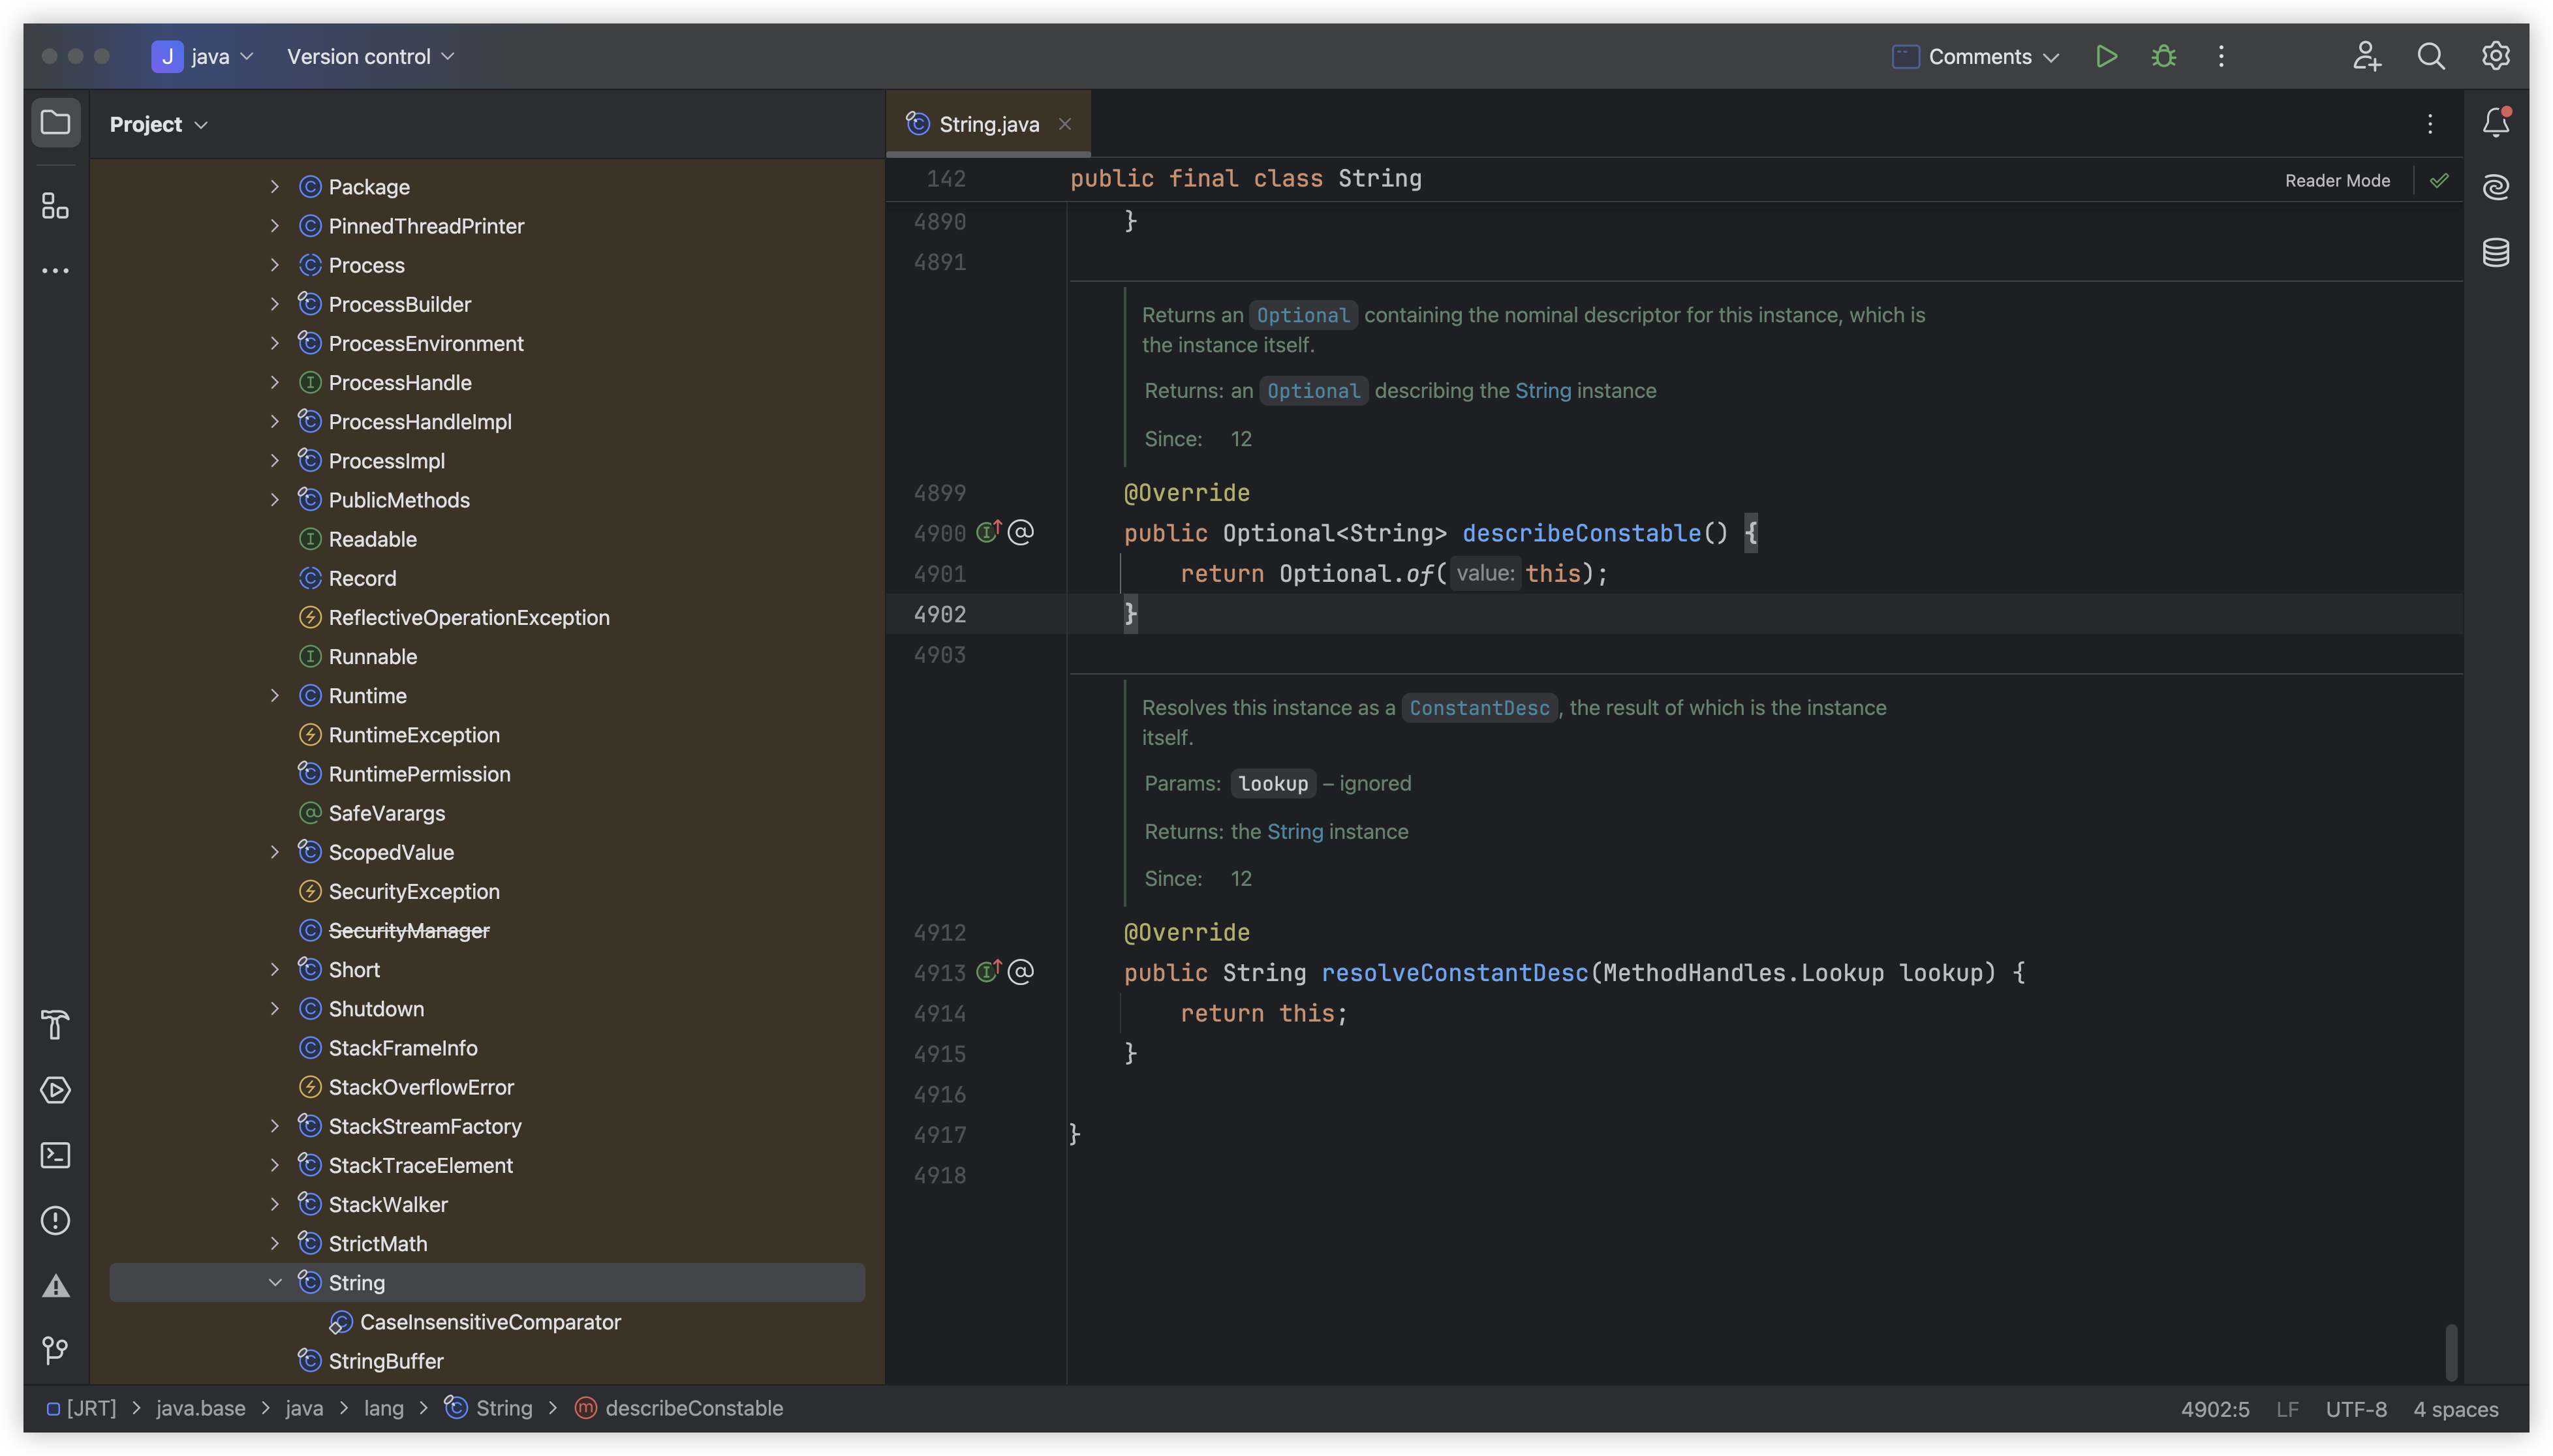The image size is (2553, 1456).
Task: Expand the Runtime class node
Action: (x=275, y=696)
